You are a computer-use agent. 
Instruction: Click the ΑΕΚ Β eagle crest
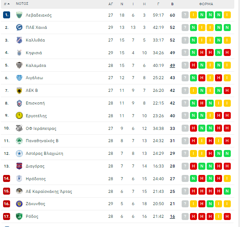19,91
